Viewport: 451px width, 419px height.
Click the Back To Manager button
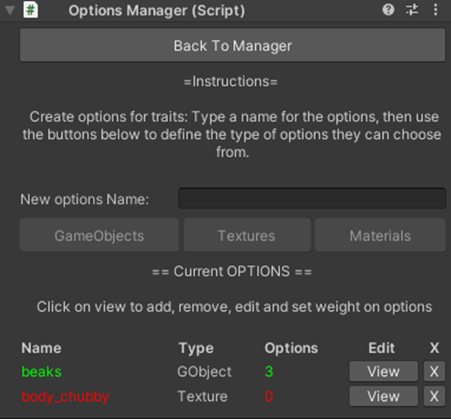pos(233,45)
